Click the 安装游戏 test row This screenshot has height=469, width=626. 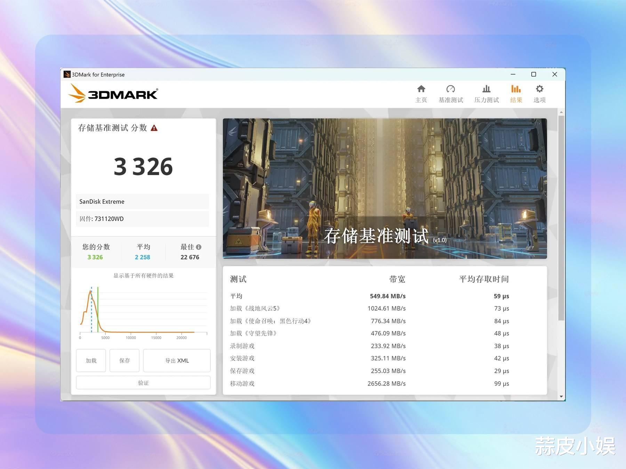click(x=369, y=358)
